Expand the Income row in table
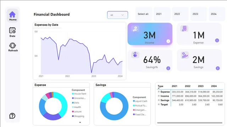Image resolution: width=227 pixels, height=127 pixels. (159, 96)
